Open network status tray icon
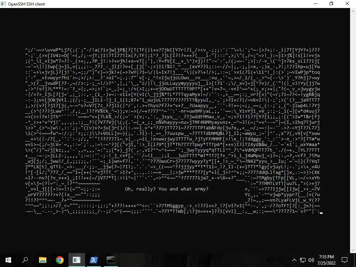The width and height of the screenshot is (356, 267). (303, 260)
